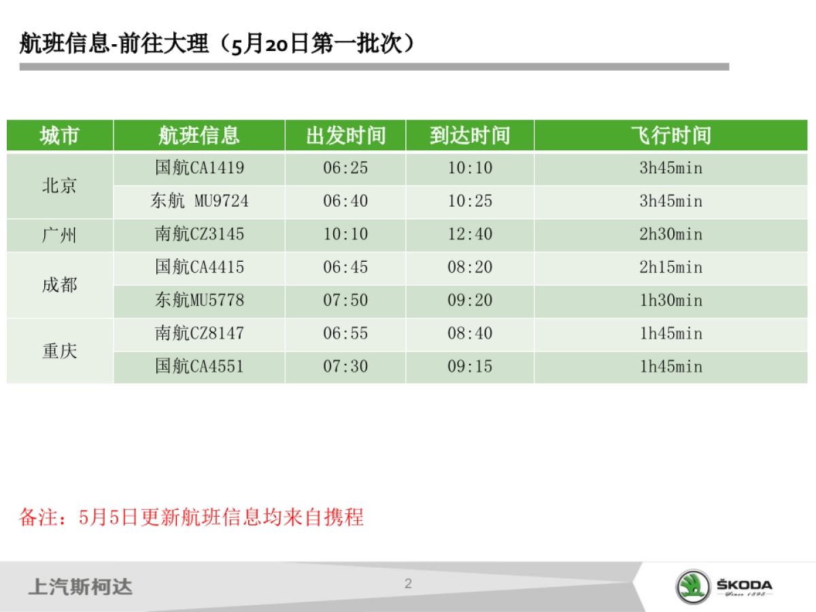Screen dimensions: 816x612
Task: Click the 南航CZ3145 flight entry
Action: [x=198, y=234]
